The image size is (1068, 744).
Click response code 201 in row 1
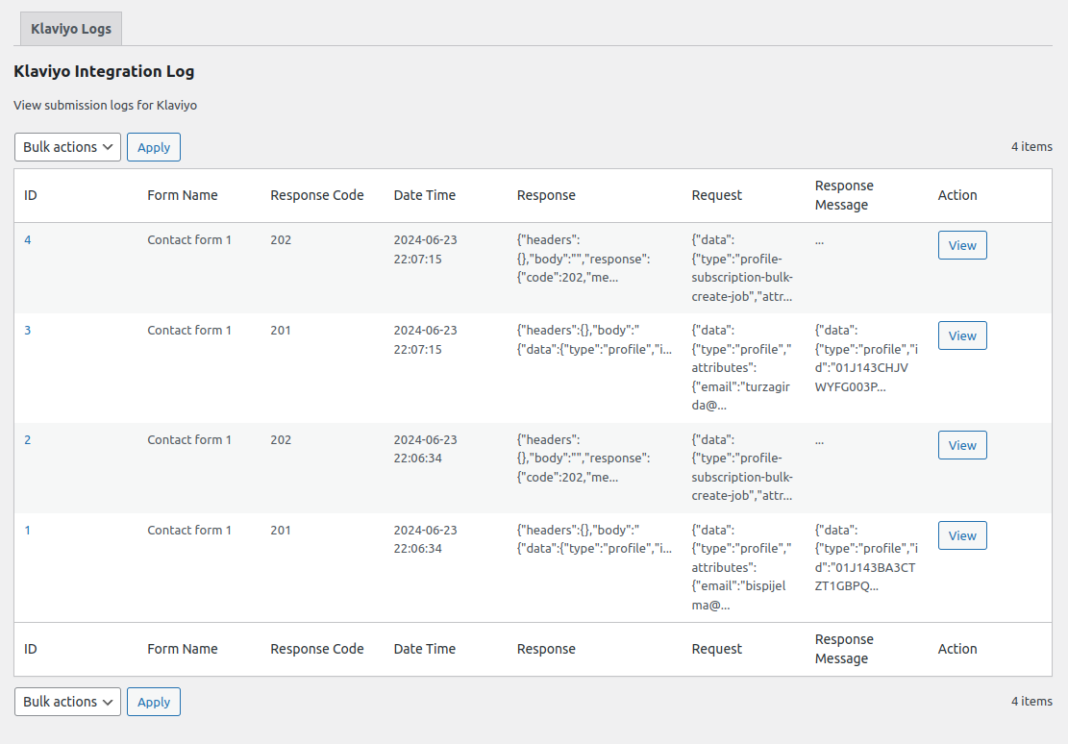tap(281, 530)
